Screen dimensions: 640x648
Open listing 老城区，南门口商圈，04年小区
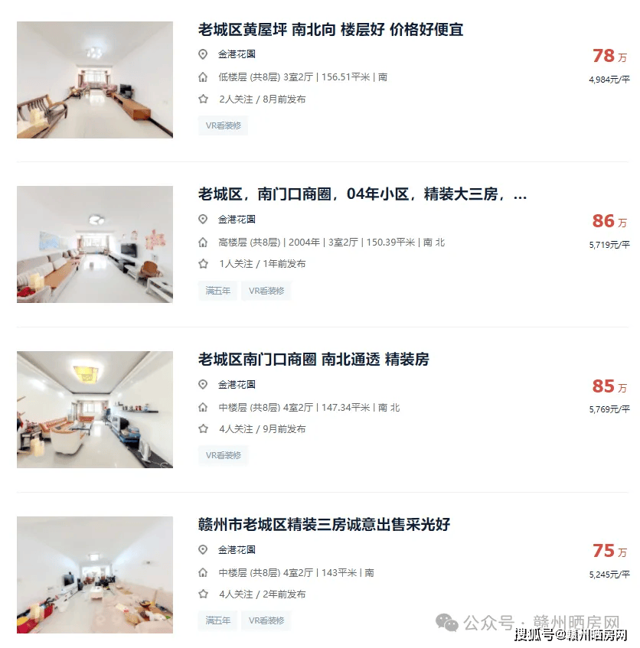(x=362, y=194)
